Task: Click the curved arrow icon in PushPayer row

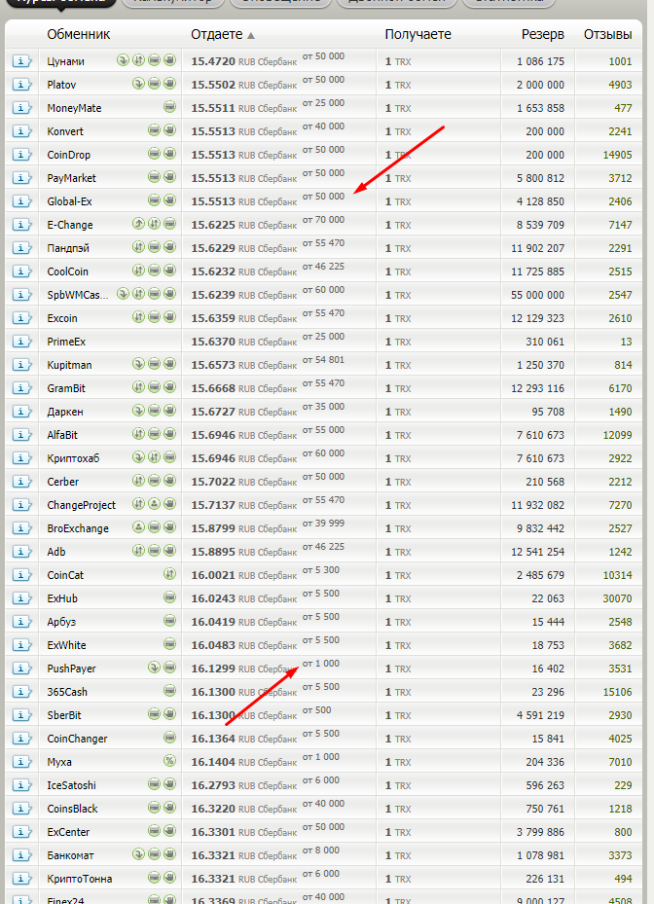Action: [x=154, y=667]
